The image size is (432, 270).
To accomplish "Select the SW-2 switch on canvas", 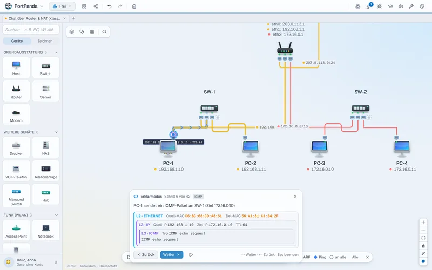I will 360,109.
